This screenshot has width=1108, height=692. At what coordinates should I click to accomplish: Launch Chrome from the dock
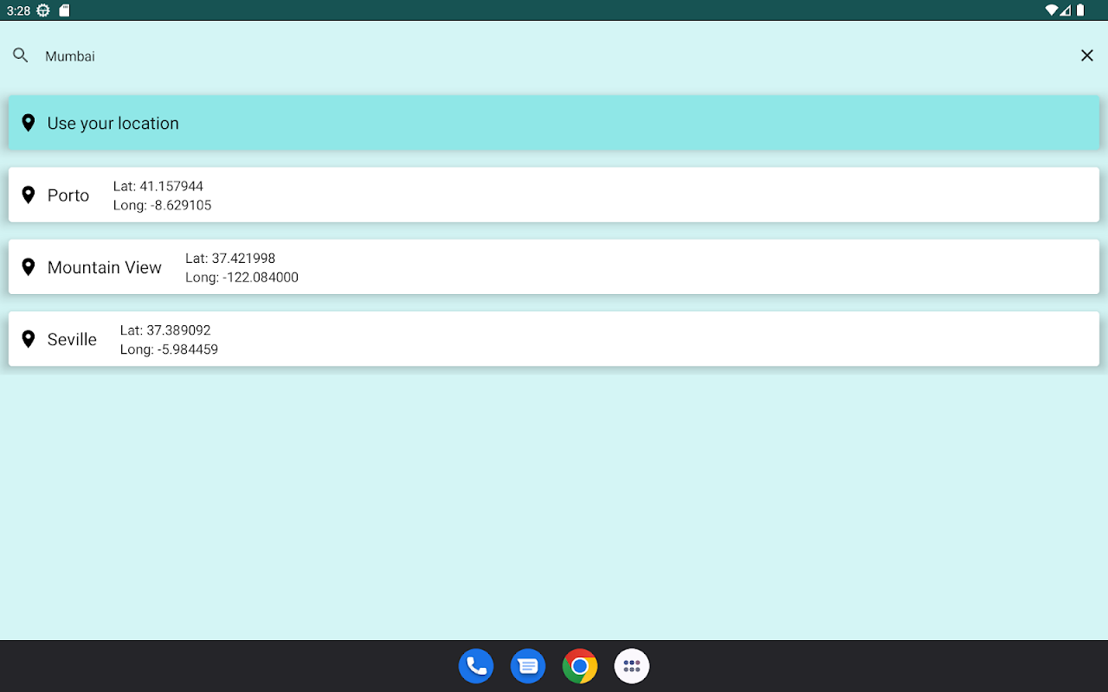pos(580,666)
